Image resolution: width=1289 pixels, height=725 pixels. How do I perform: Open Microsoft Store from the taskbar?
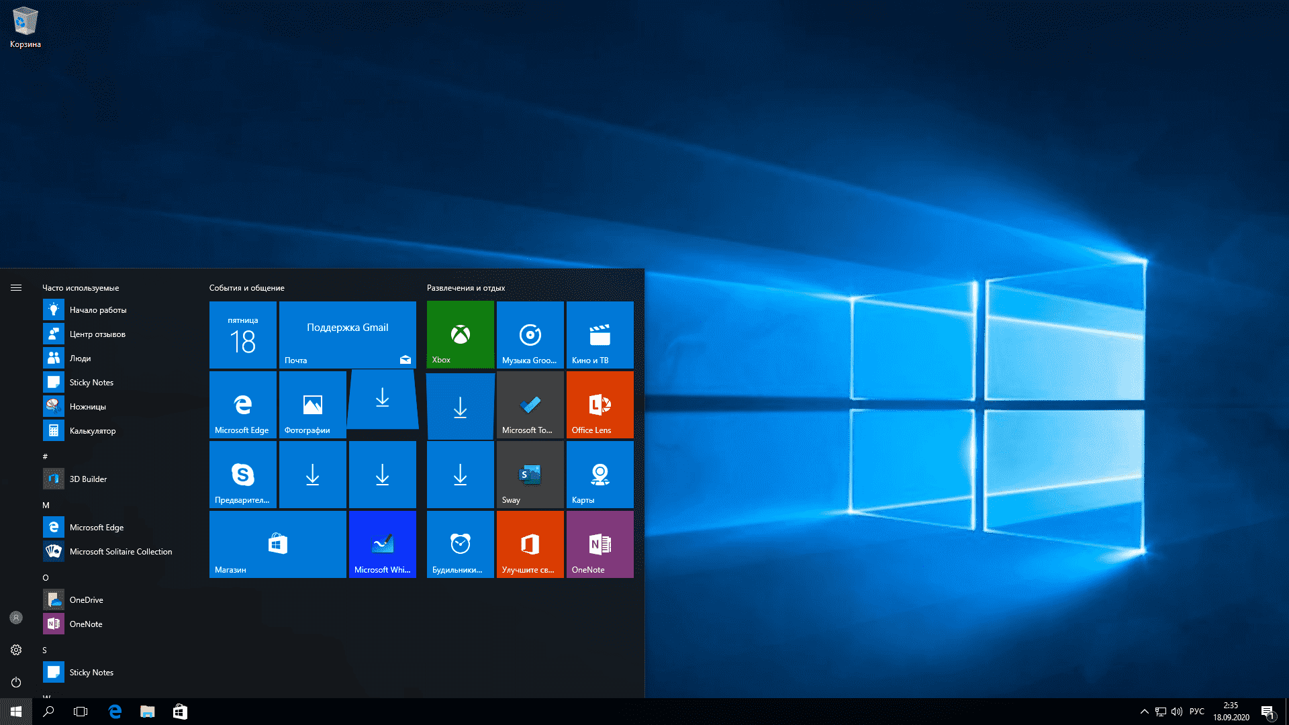pos(180,712)
